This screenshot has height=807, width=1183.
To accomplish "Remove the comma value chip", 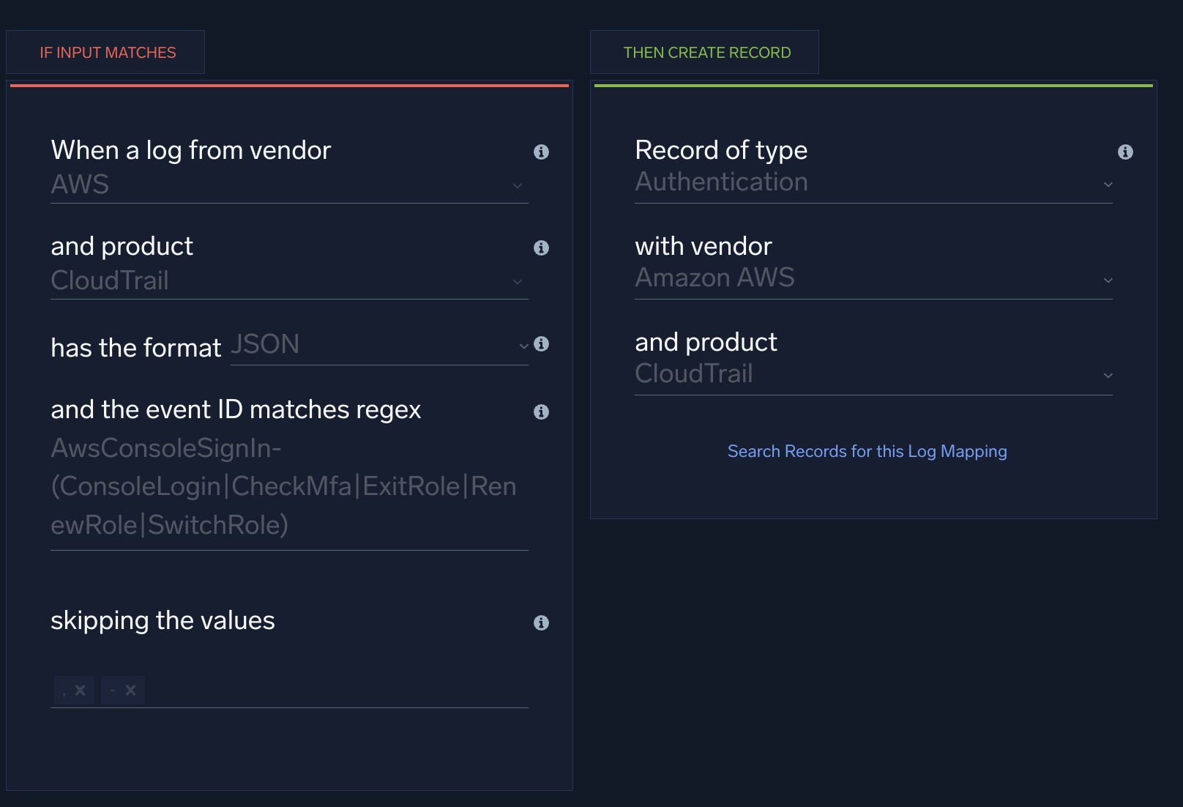I will [x=81, y=689].
